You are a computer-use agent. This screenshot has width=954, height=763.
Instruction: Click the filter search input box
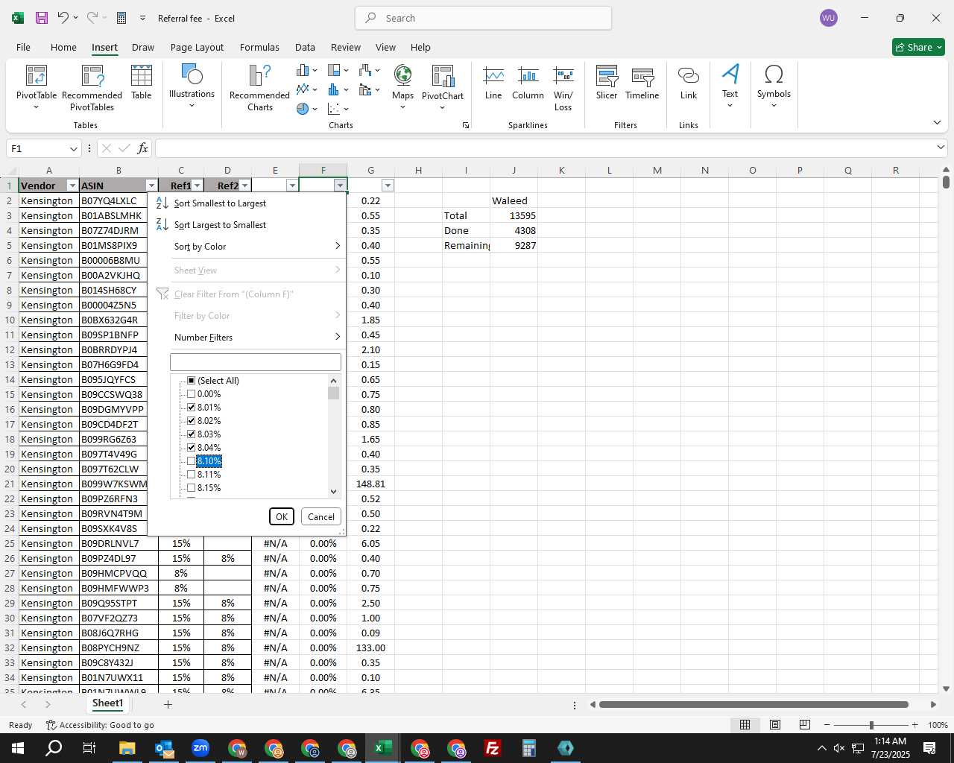pyautogui.click(x=256, y=362)
